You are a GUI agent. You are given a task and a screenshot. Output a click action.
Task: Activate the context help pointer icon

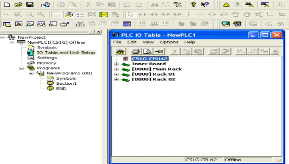[205, 4]
